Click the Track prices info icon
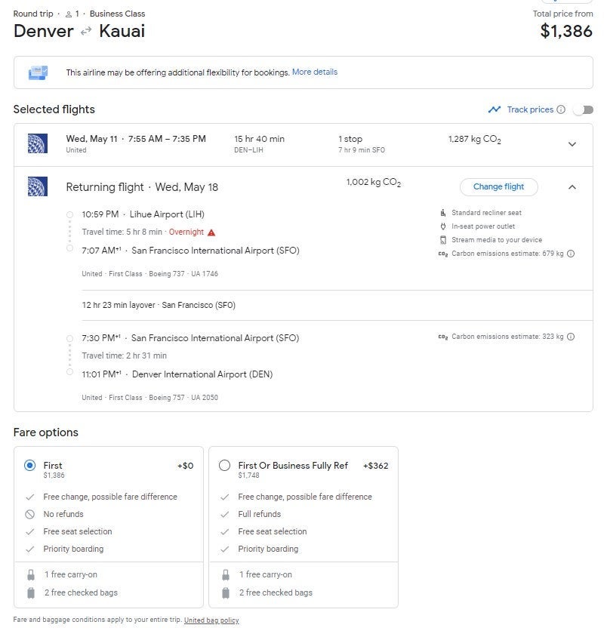 pos(561,109)
